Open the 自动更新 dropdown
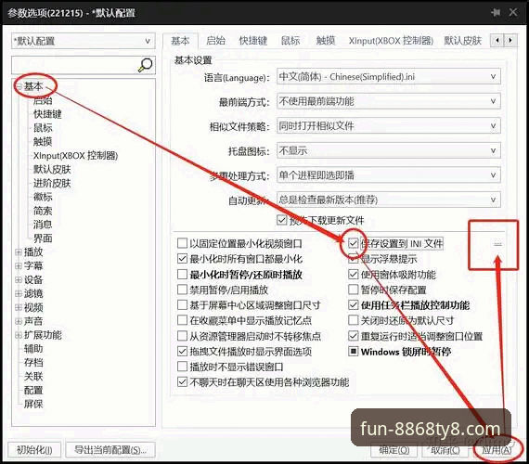529x464 pixels. coord(388,200)
